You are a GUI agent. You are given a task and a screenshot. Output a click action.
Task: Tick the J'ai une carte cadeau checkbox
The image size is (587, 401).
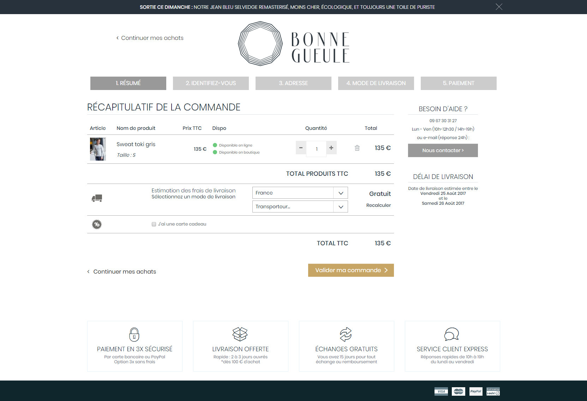point(154,224)
